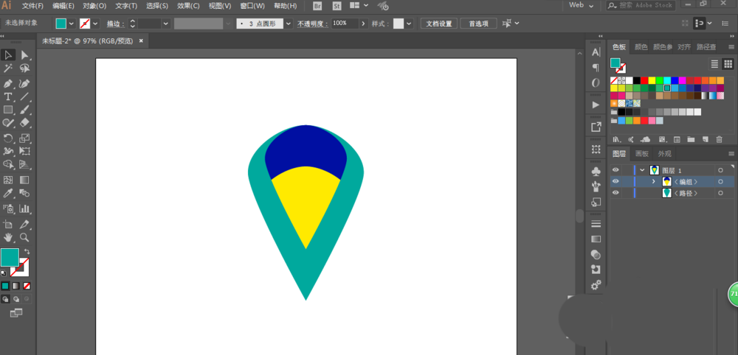Expand the 编组 group in Layers

(653, 181)
